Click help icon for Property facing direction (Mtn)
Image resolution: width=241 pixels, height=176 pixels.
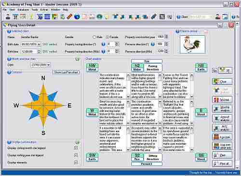(x=103, y=52)
